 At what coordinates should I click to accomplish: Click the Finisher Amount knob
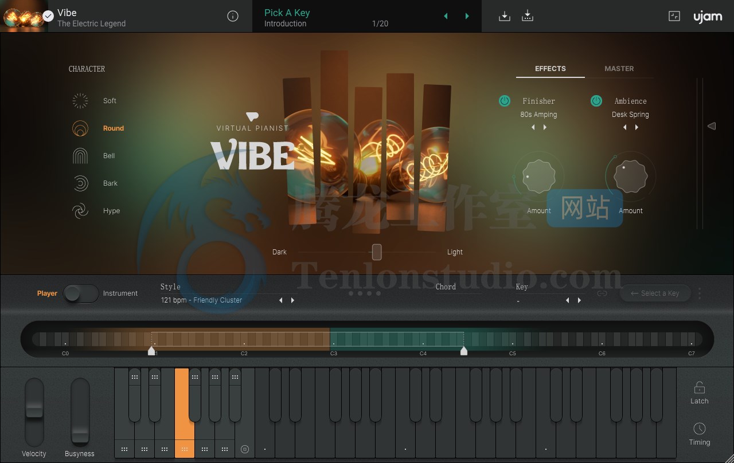tap(538, 176)
